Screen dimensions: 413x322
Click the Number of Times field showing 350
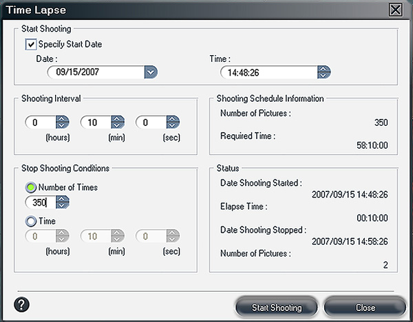tap(40, 202)
